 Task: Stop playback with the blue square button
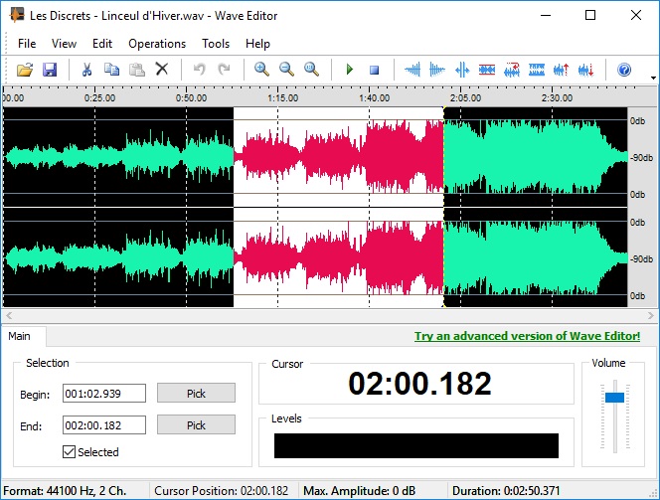click(374, 70)
